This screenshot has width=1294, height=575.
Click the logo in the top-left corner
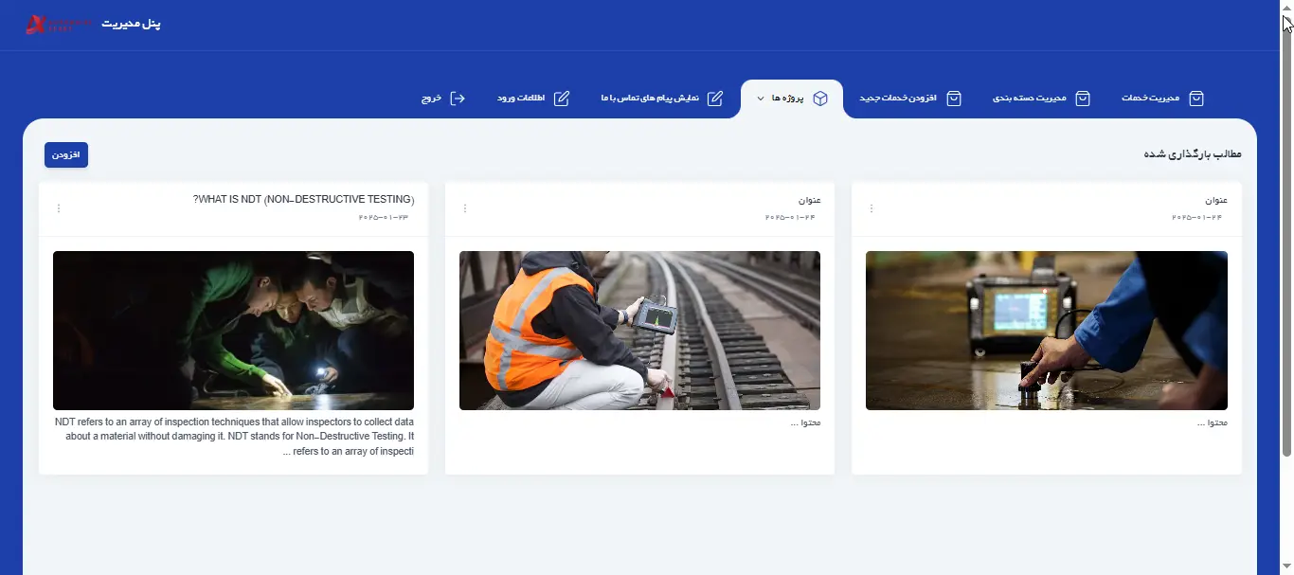pos(58,25)
